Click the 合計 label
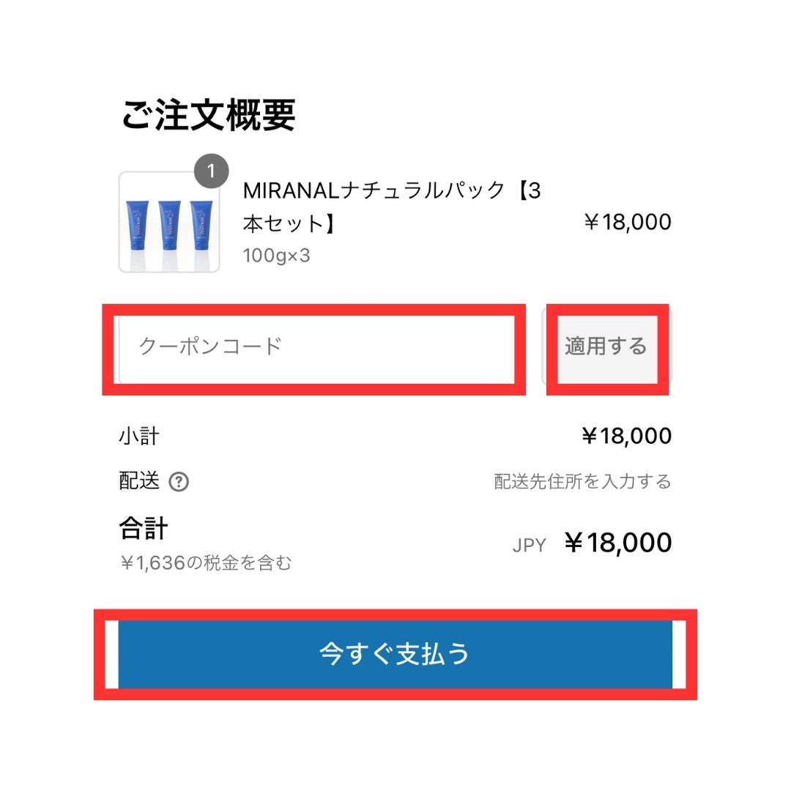Screen dimensions: 791x791 coord(144,528)
